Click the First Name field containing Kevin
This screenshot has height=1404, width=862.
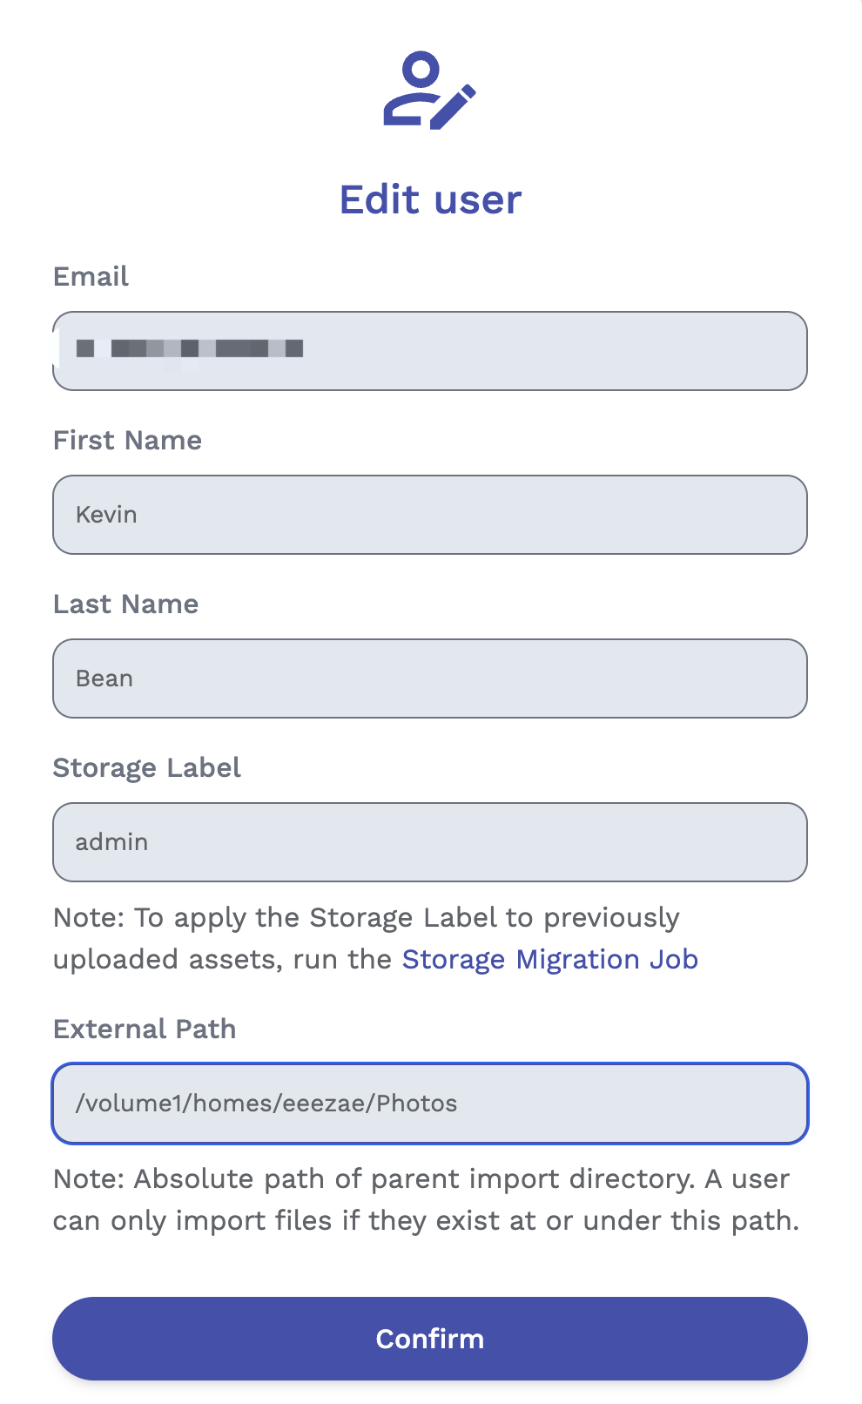[x=430, y=515]
